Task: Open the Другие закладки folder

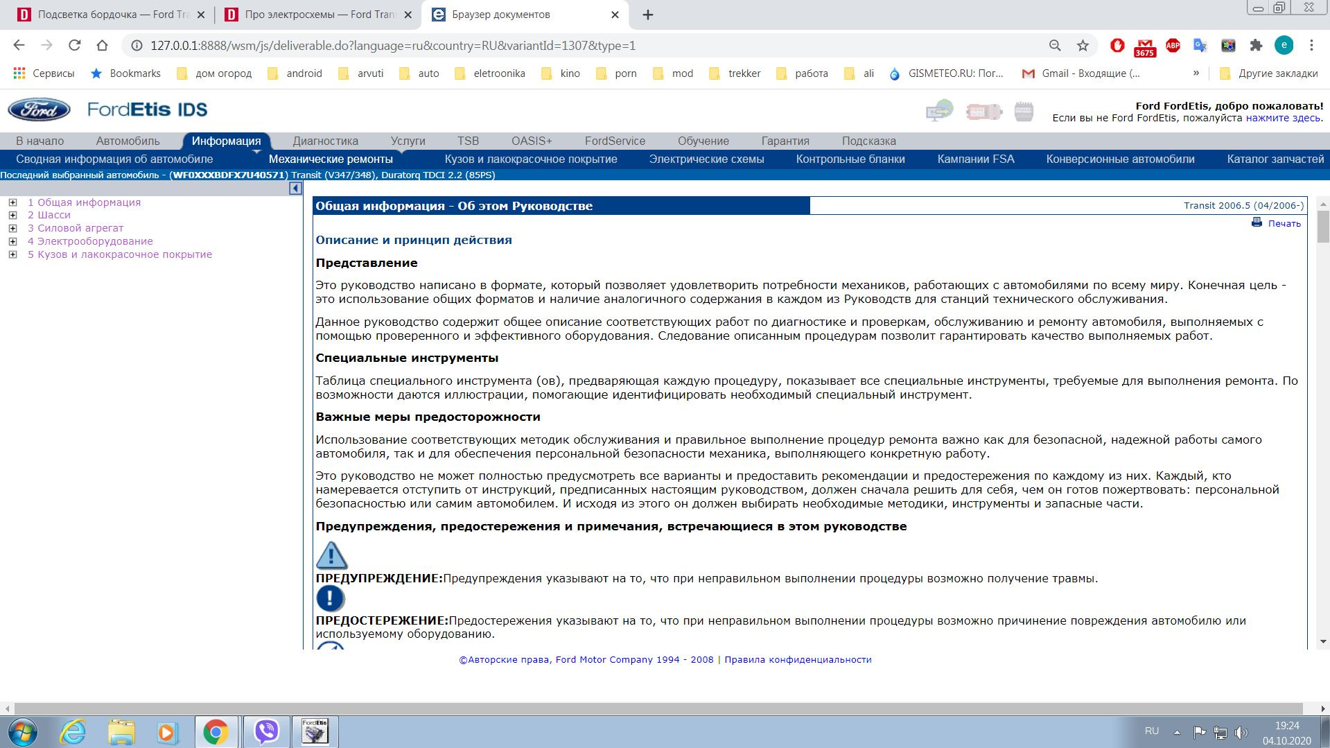Action: click(x=1268, y=73)
